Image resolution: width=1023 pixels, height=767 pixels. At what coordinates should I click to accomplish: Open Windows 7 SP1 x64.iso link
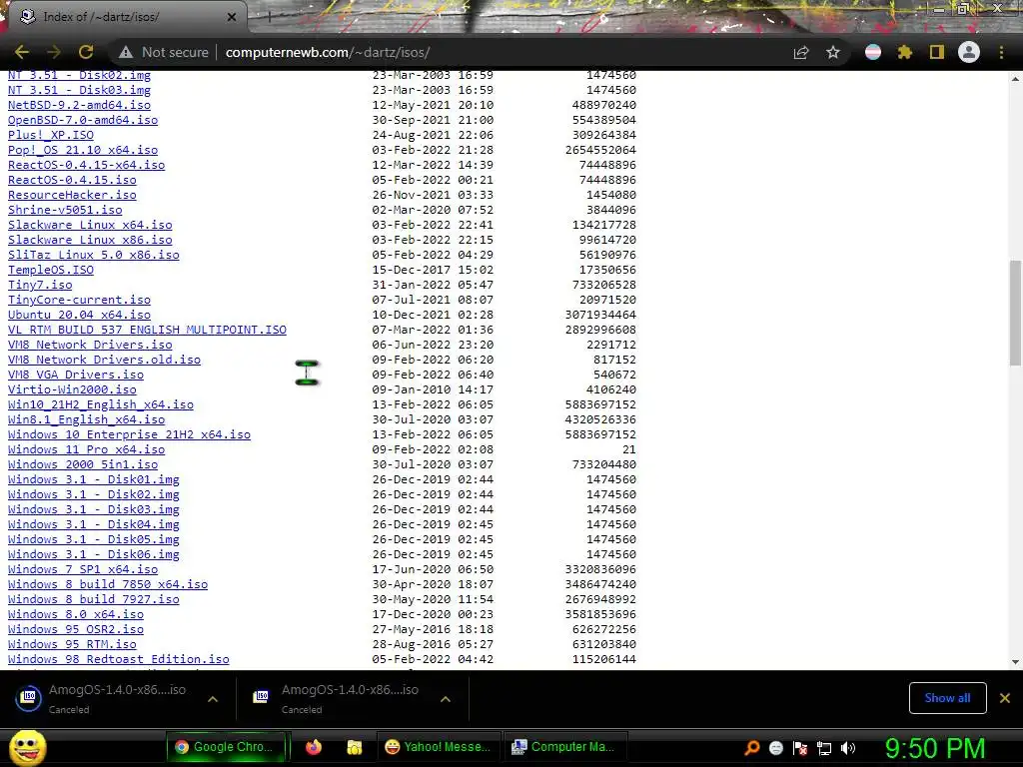(83, 570)
